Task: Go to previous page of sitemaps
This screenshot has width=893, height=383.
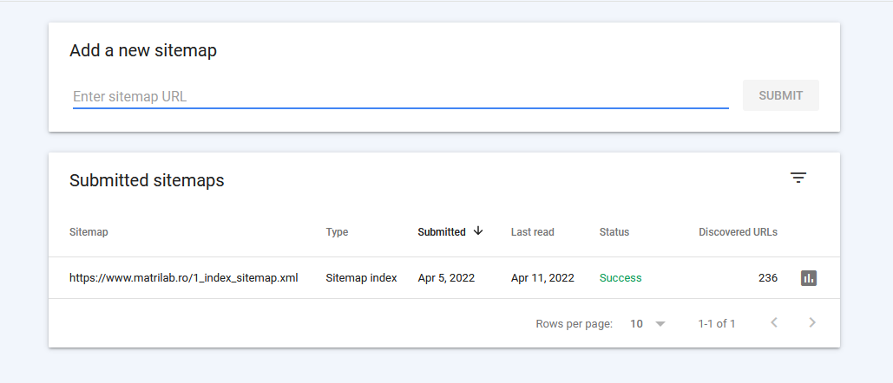Action: pyautogui.click(x=774, y=323)
